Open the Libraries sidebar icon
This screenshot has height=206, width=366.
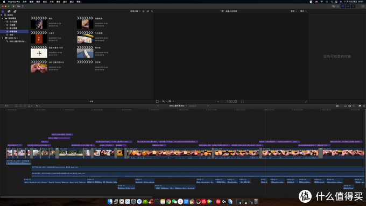pos(3,11)
